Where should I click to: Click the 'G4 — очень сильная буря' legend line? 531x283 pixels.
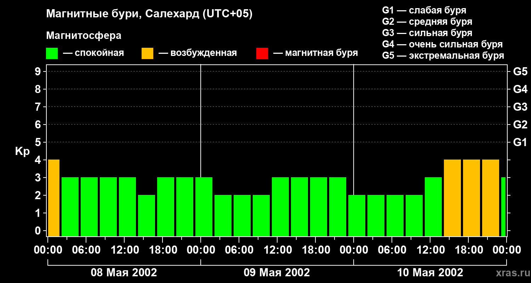pos(442,44)
